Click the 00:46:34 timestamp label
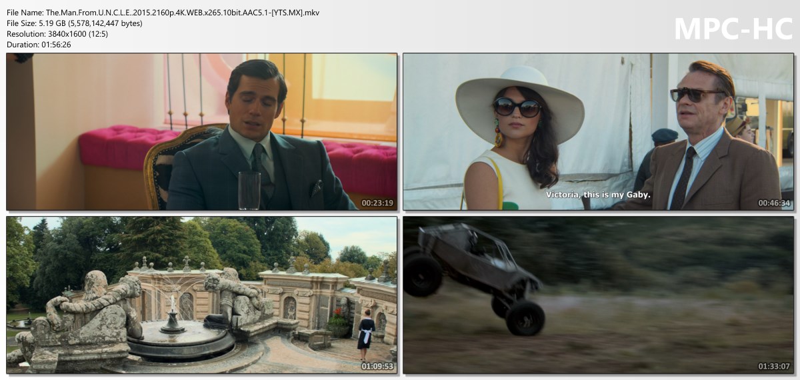Screen dimensions: 800x380 774,203
